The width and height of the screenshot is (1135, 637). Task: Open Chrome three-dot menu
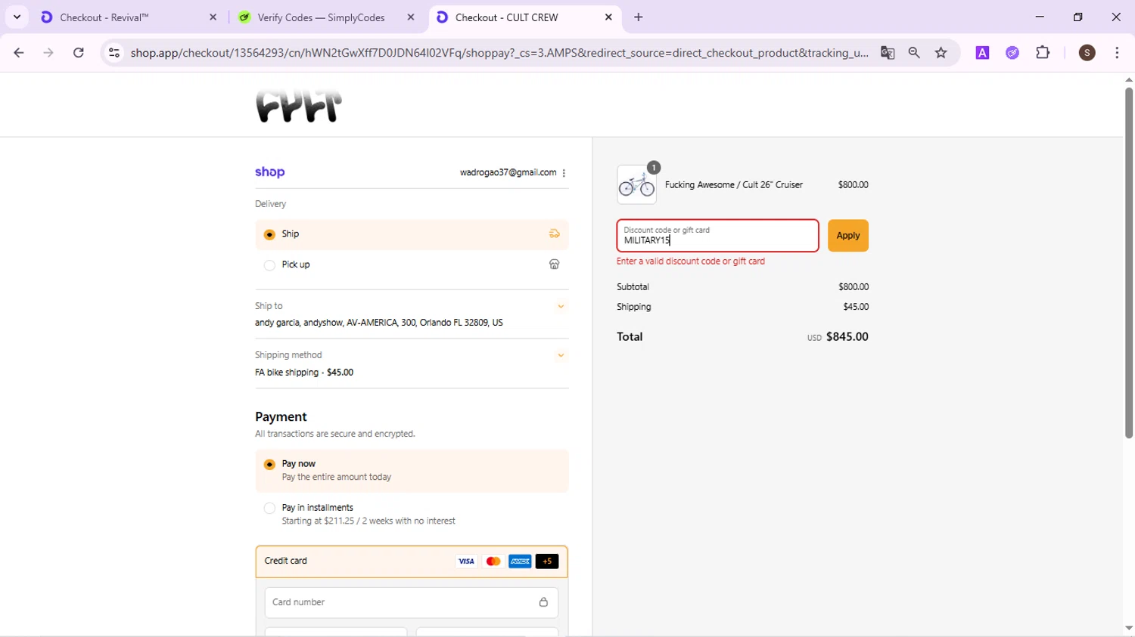(1117, 53)
